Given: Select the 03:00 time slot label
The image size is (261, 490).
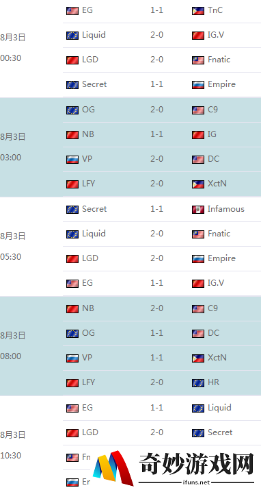Looking at the screenshot, I should pyautogui.click(x=10, y=157).
